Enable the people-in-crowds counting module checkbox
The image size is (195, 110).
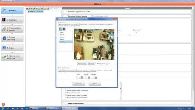tap(66, 90)
